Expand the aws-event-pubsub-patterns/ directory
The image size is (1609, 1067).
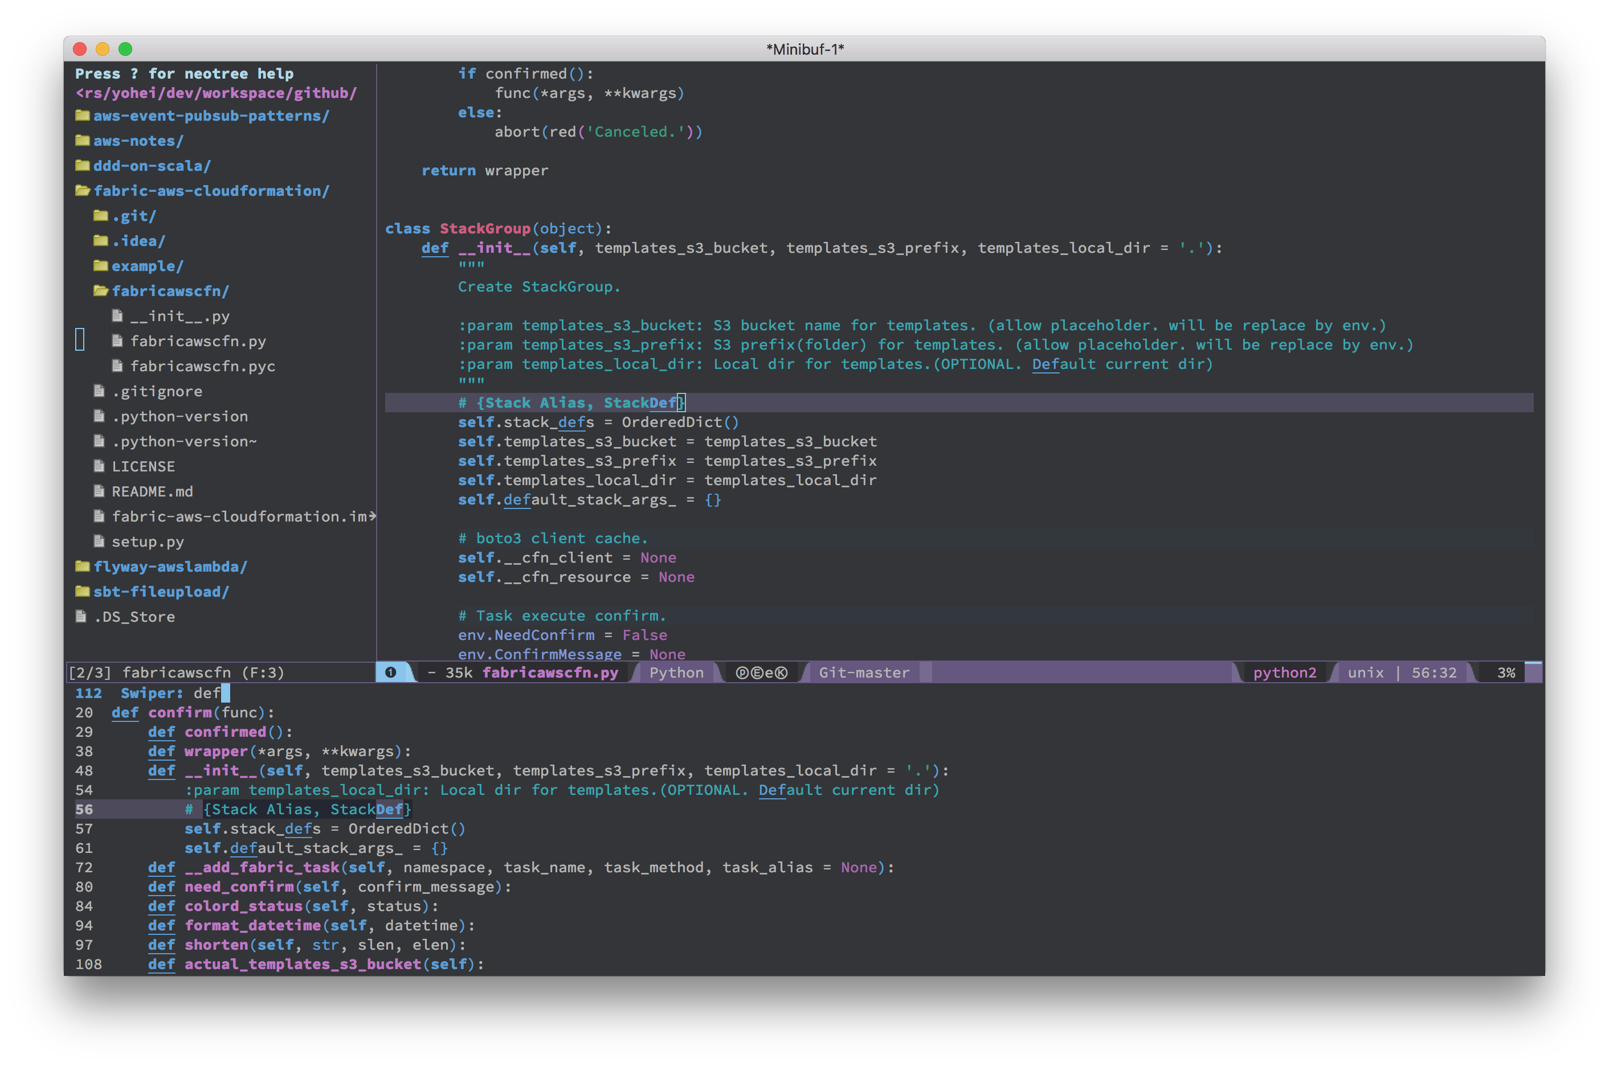click(x=211, y=116)
